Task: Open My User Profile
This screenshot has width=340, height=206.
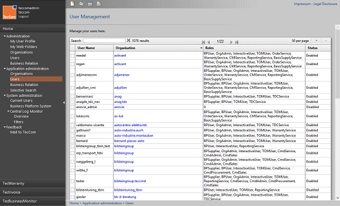Action: coord(23,41)
